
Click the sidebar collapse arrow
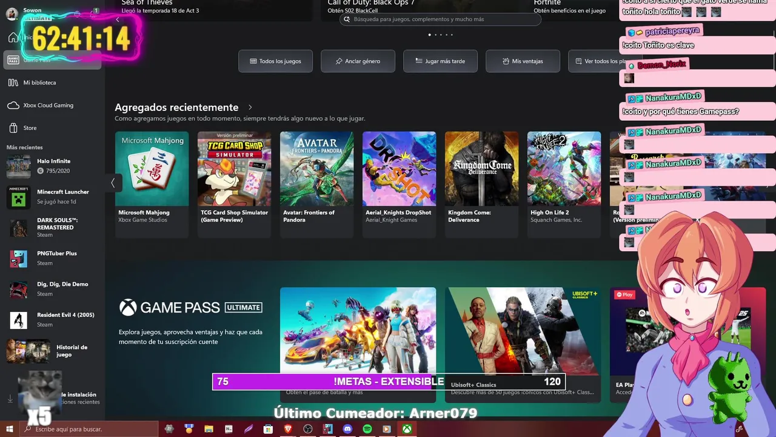pyautogui.click(x=118, y=20)
